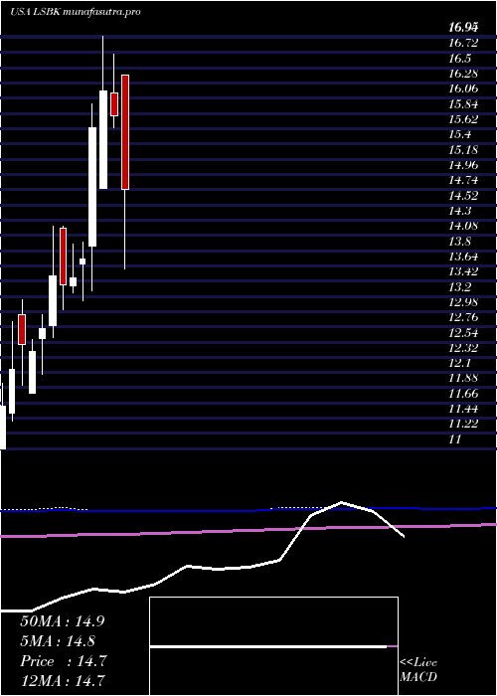Click the 11.22 price axis label
Image resolution: width=497 pixels, height=696 pixels.
[463, 424]
